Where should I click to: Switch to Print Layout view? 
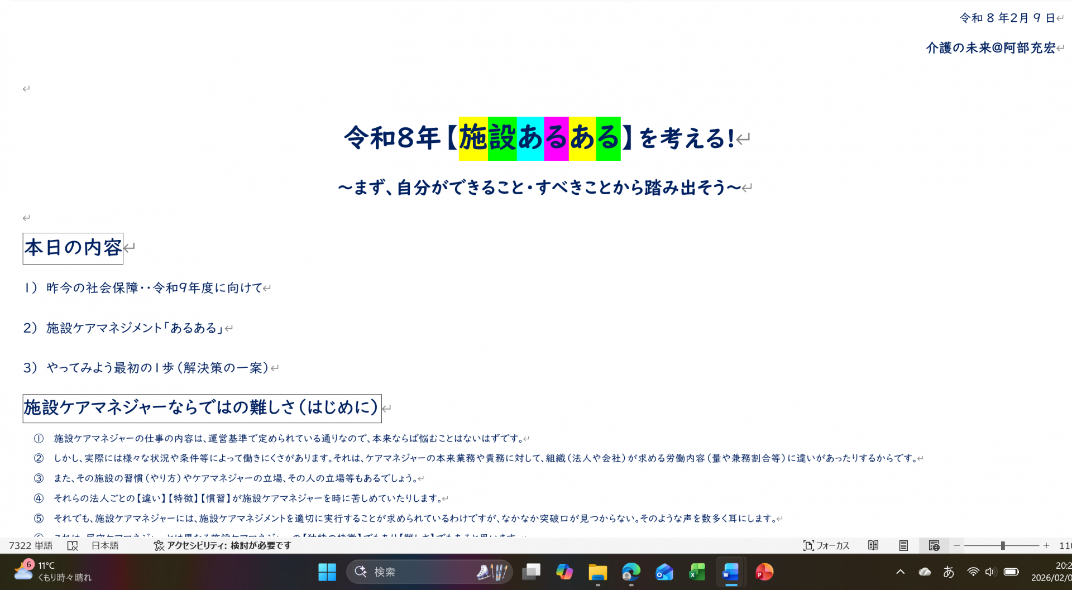902,545
